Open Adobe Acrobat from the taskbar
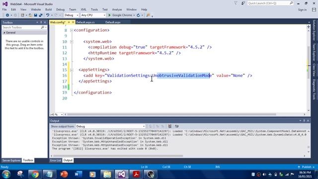This screenshot has height=179, width=318. 136,175
